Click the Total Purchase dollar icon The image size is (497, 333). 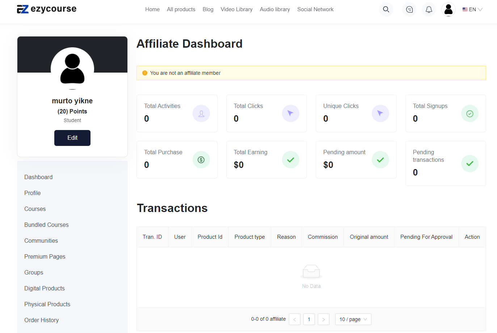[x=201, y=160]
